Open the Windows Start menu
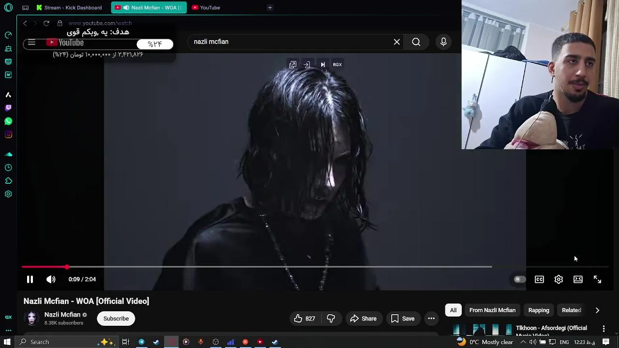The image size is (619, 348). [x=7, y=342]
